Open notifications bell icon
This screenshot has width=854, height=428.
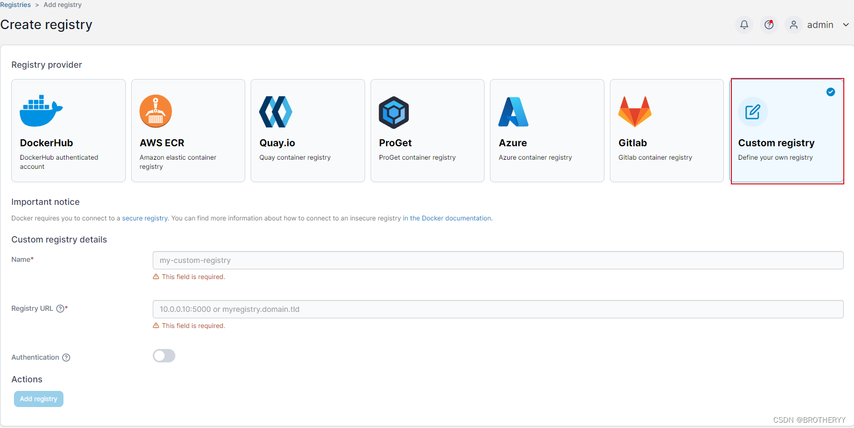coord(744,25)
